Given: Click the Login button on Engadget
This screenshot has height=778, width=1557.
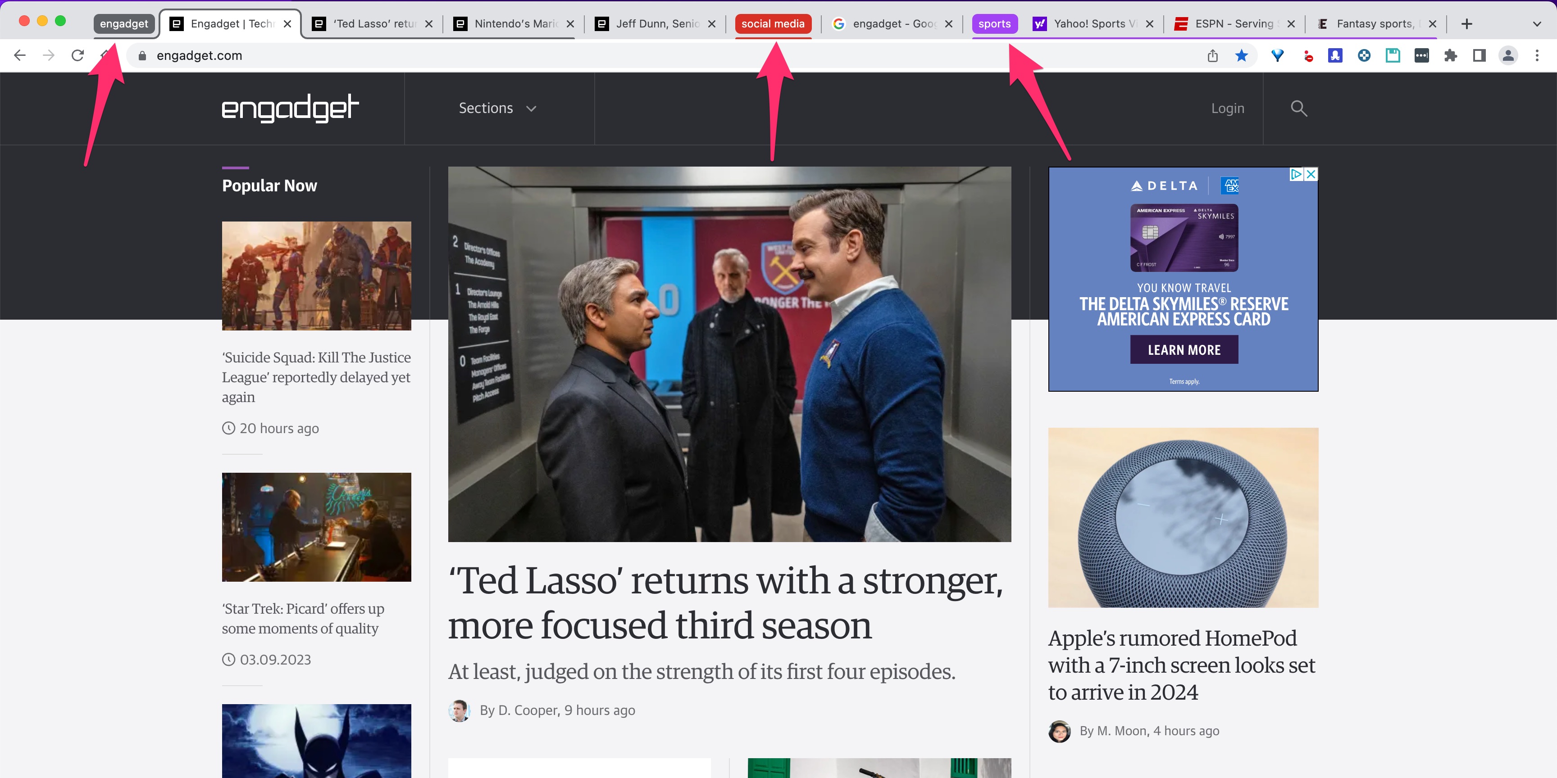Looking at the screenshot, I should click(x=1227, y=107).
